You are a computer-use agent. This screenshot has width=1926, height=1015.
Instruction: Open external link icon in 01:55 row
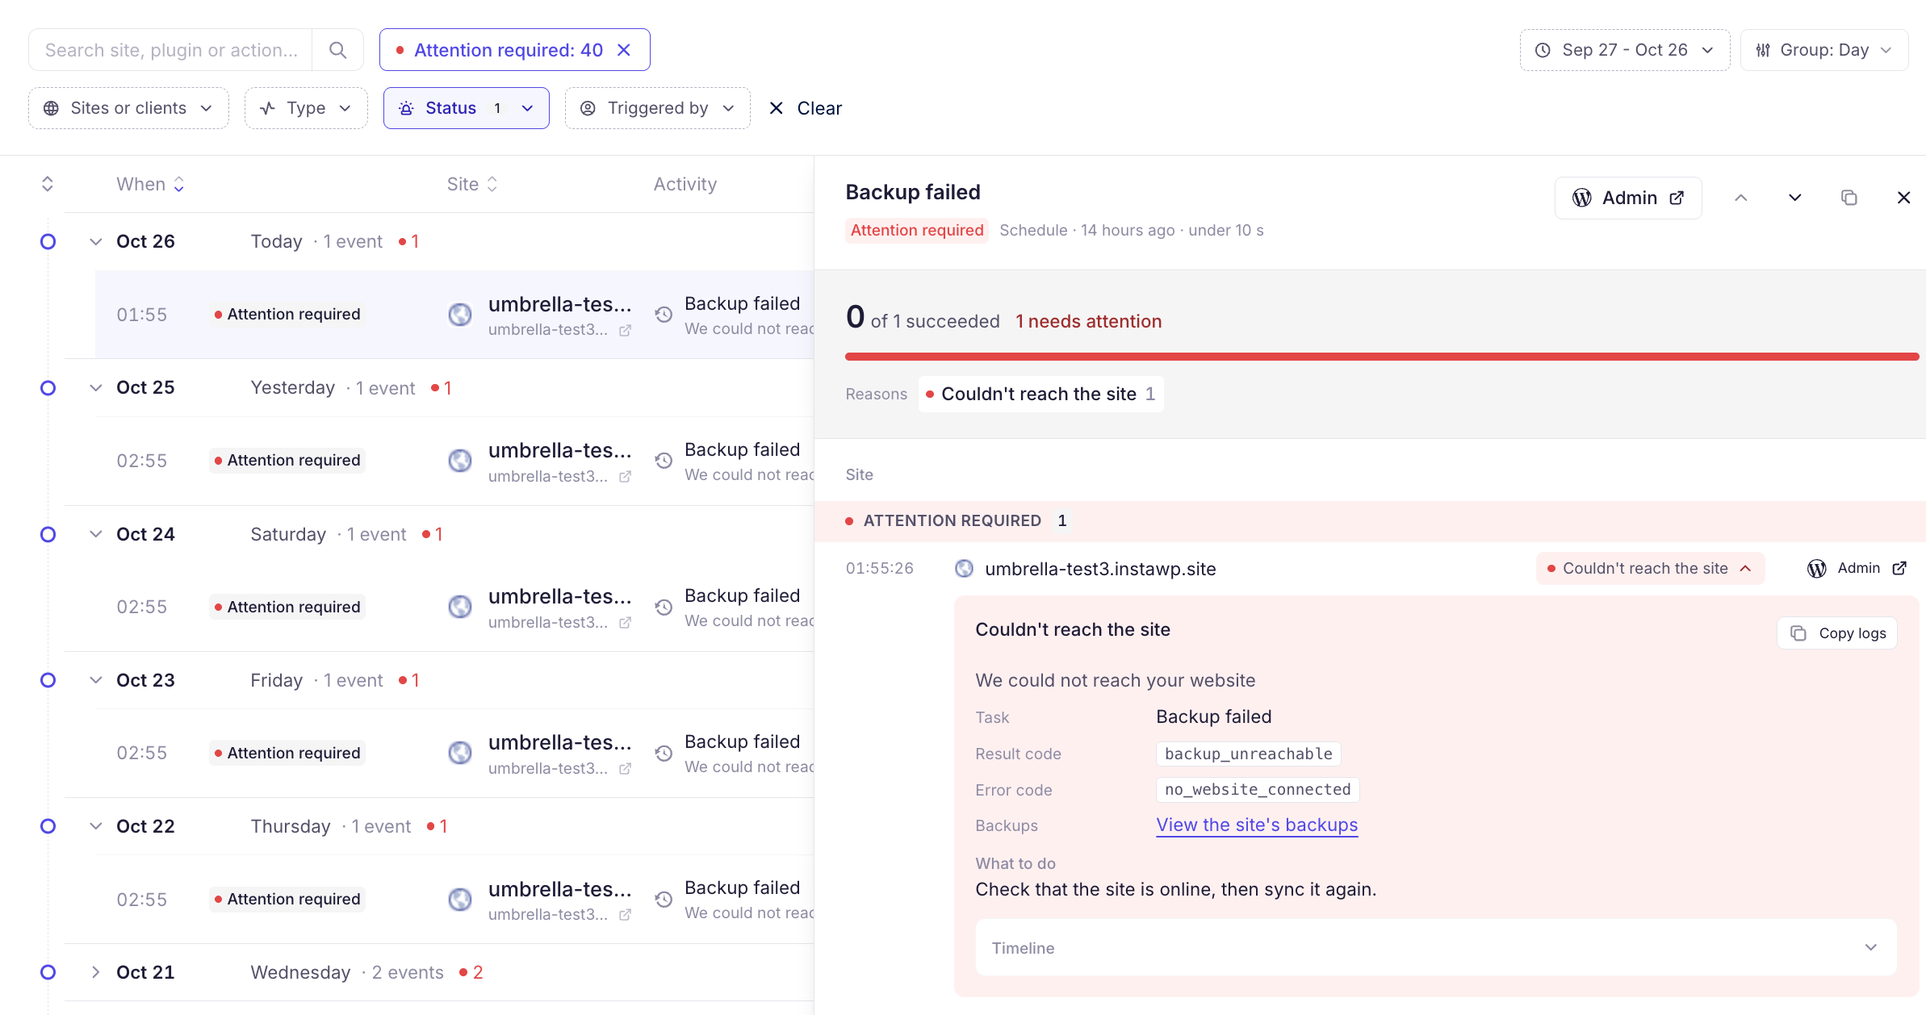pyautogui.click(x=625, y=330)
